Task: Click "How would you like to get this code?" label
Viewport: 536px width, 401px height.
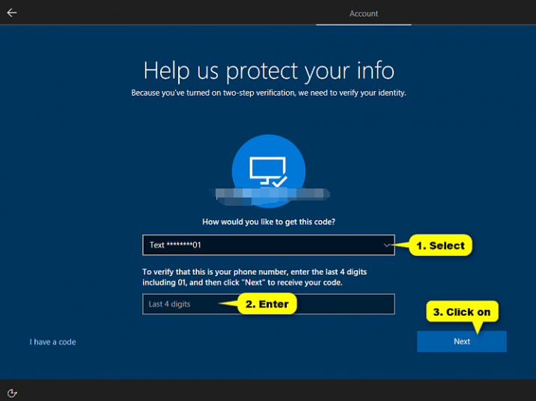Action: (x=268, y=222)
